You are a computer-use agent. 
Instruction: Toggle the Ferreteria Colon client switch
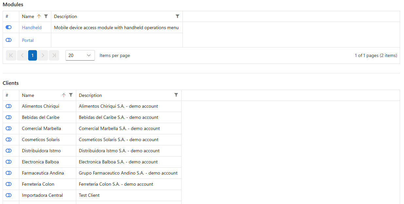9,184
